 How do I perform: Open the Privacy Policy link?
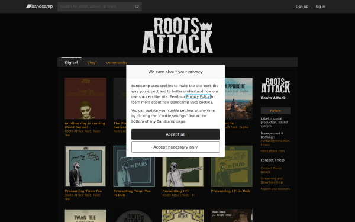(198, 96)
